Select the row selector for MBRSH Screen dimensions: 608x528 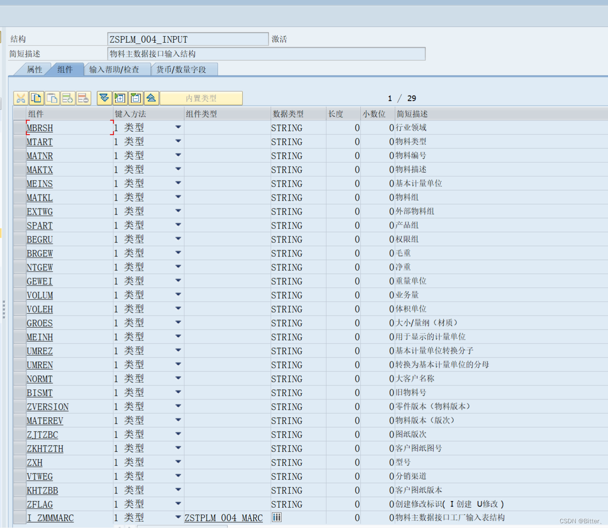click(x=19, y=127)
